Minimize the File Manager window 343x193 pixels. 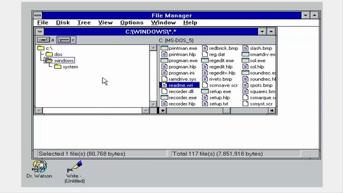(305, 16)
